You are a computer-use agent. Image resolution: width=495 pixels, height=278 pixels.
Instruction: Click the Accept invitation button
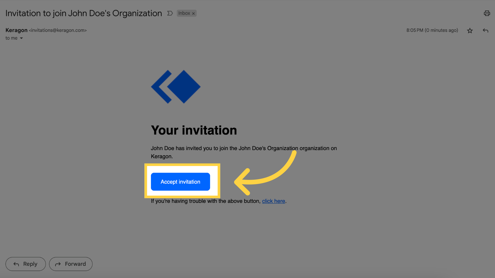[x=180, y=182]
